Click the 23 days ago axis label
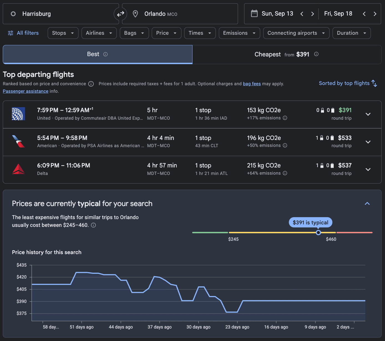The image size is (385, 341). click(x=237, y=327)
